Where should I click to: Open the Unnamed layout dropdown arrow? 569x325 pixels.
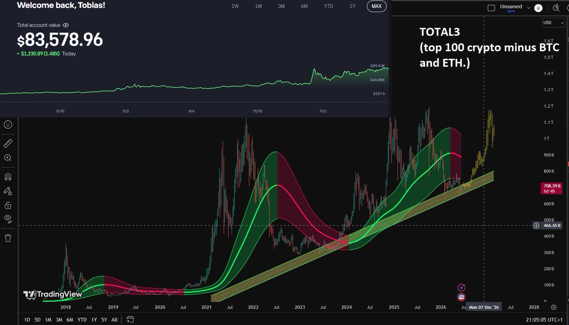click(528, 7)
